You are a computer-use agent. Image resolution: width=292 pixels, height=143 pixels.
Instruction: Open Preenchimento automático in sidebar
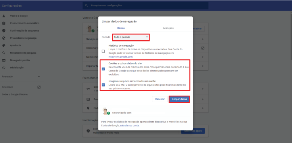pyautogui.click(x=25, y=23)
